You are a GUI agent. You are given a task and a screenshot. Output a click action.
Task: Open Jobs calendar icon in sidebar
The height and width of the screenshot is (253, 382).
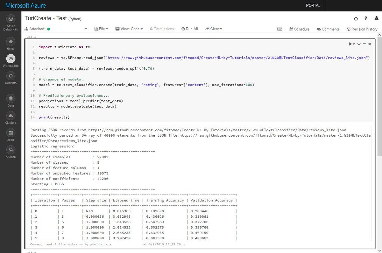point(11,133)
